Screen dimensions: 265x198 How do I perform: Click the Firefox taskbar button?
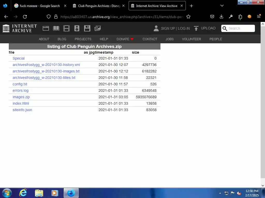coord(71,193)
